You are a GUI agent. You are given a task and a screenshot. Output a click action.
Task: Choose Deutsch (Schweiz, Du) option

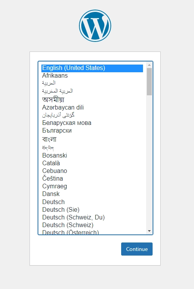coord(92,218)
